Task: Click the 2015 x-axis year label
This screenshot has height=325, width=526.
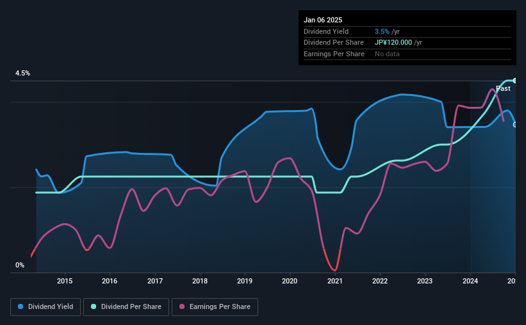Action: pos(65,281)
